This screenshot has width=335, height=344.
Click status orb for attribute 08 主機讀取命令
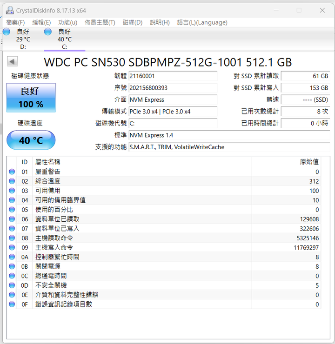[x=12, y=238]
